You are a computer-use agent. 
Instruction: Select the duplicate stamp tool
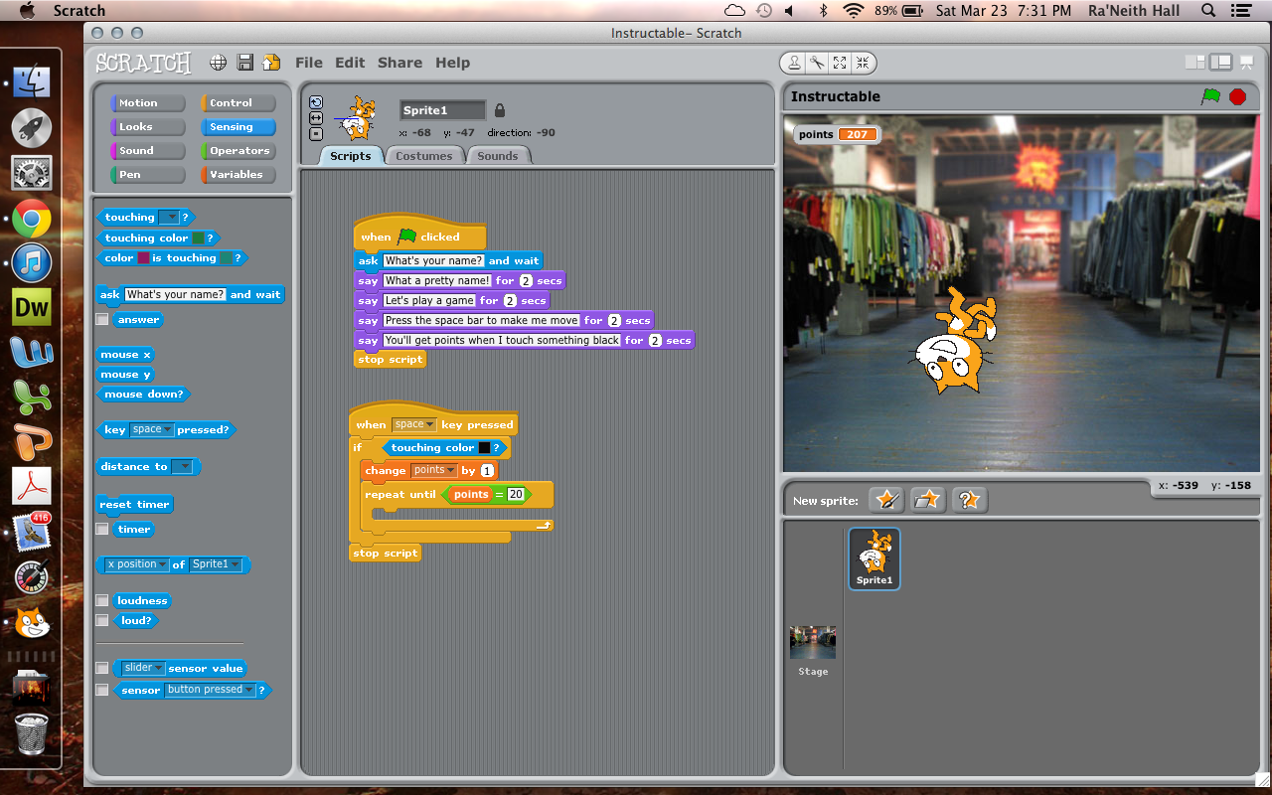[x=795, y=63]
